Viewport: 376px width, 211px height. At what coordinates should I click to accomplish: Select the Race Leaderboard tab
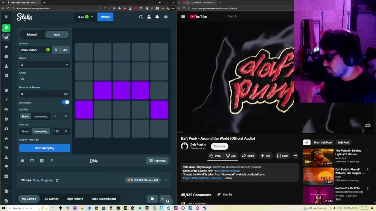[103, 199]
